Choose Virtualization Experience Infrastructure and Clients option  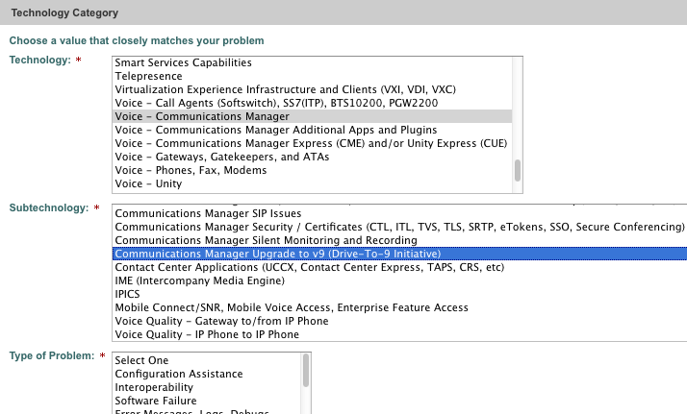tap(312, 89)
